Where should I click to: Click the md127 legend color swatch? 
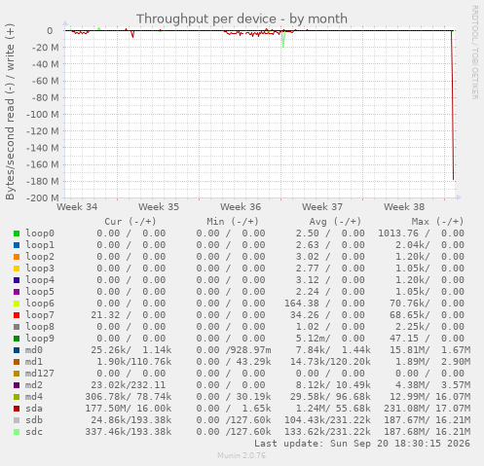click(17, 374)
